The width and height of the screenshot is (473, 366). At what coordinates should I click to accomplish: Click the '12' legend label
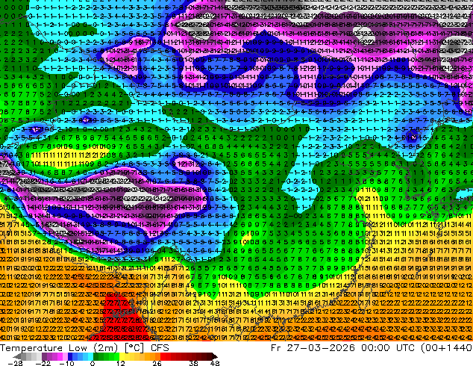121,363
